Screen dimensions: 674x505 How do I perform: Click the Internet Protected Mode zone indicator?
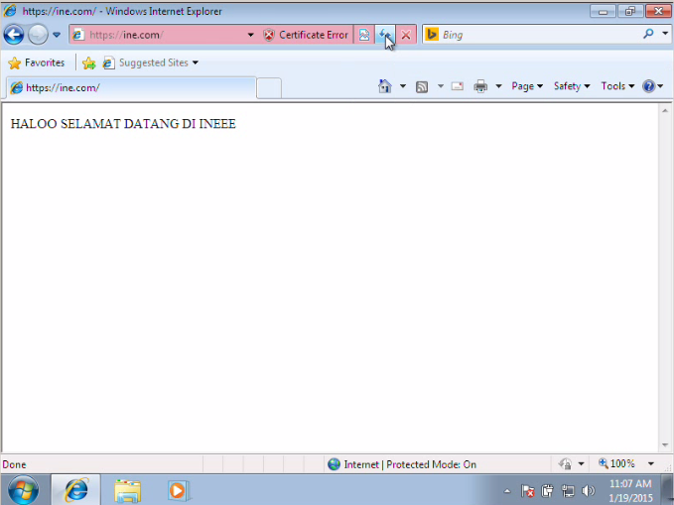(402, 464)
